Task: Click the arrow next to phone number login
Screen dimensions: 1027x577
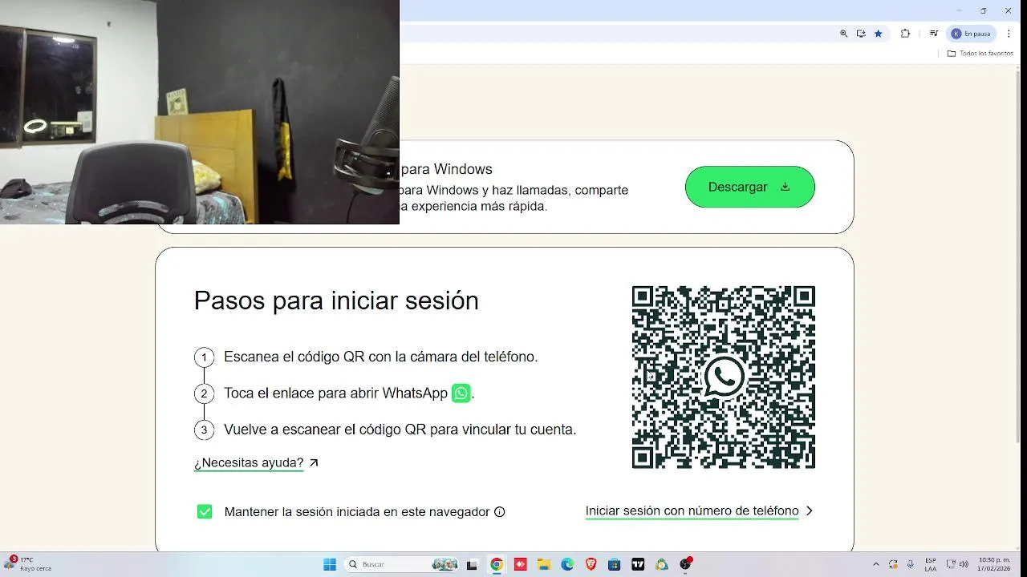Action: 809,510
